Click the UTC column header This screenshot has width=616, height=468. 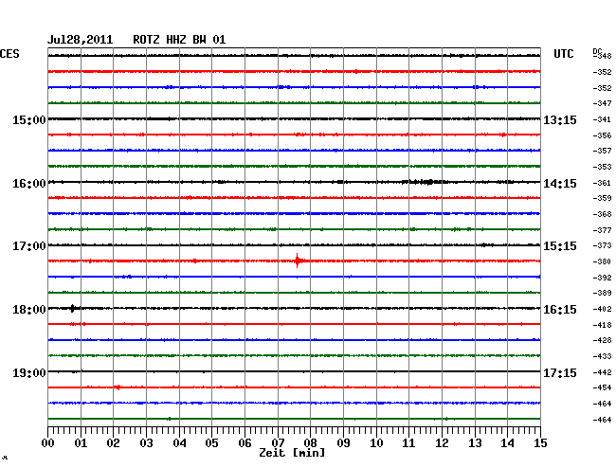click(x=563, y=54)
